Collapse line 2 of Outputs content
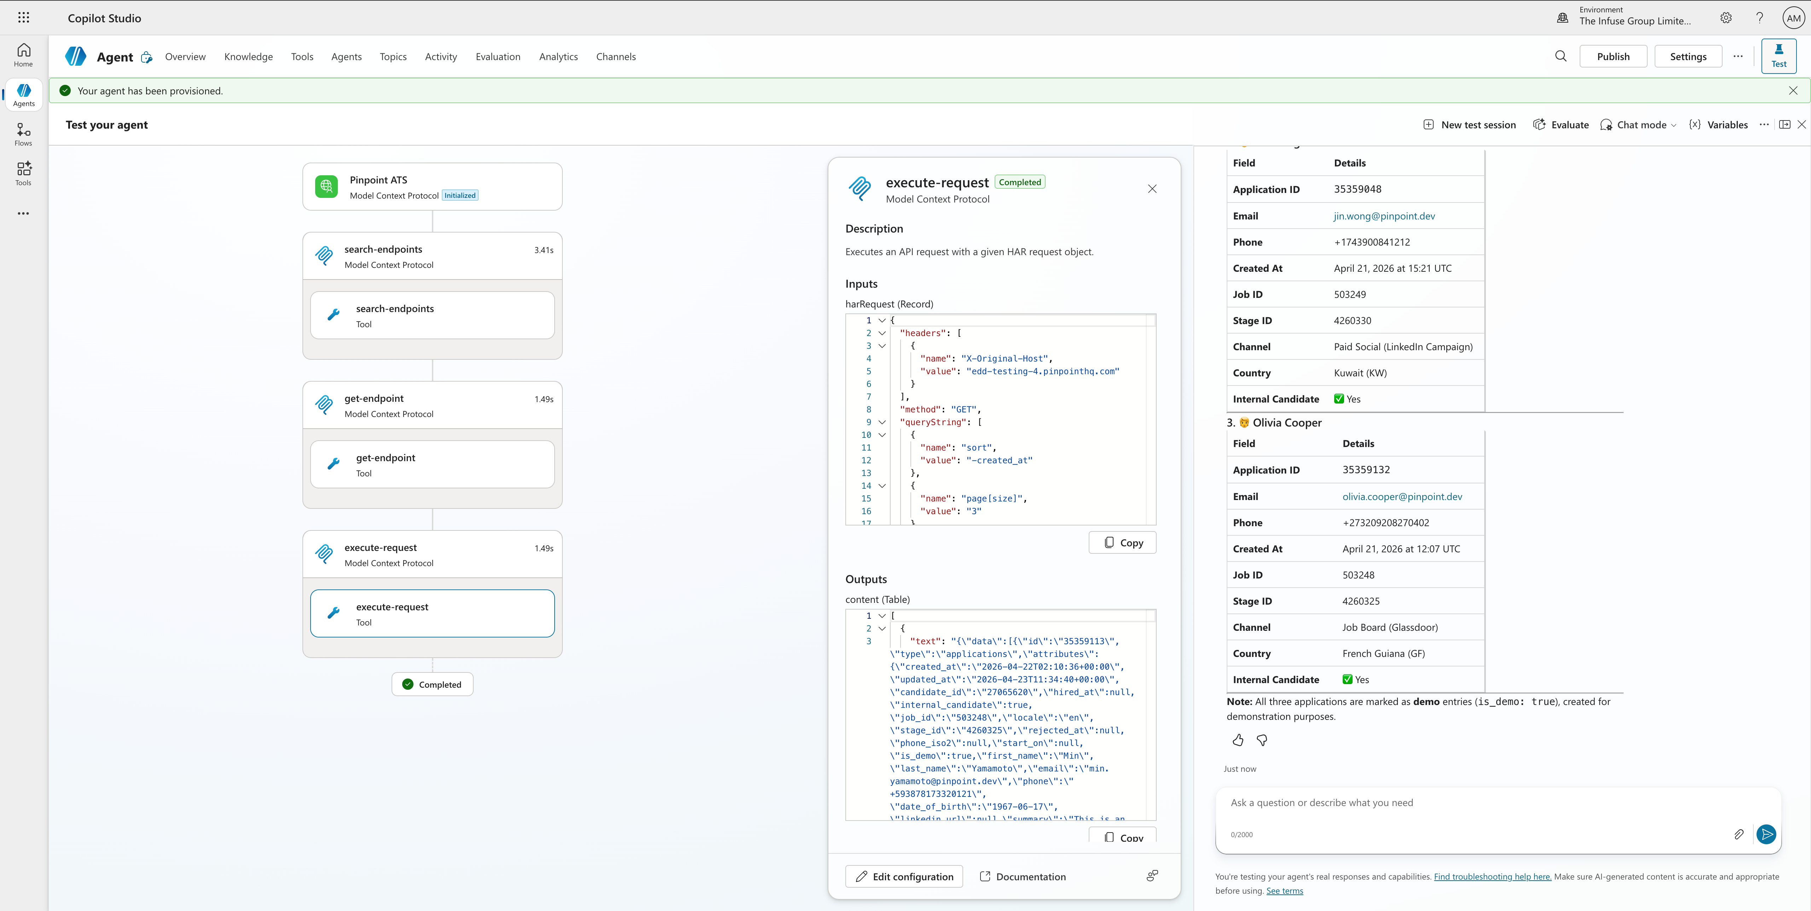 pyautogui.click(x=881, y=629)
